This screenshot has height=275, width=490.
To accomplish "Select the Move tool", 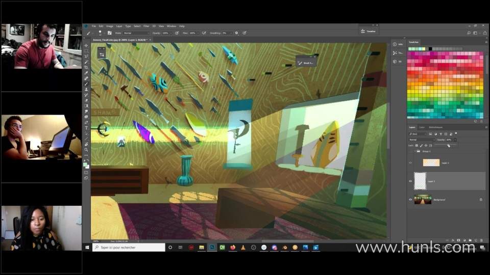I will pos(86,45).
